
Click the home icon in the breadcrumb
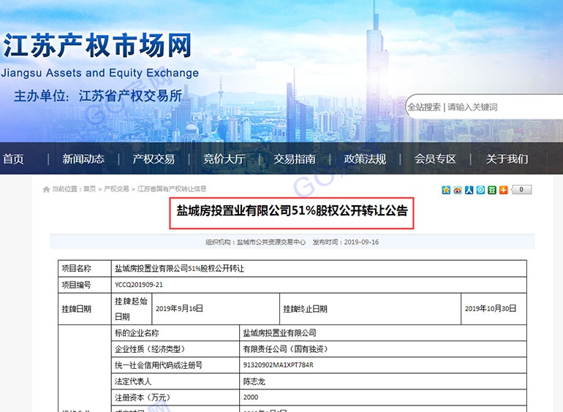point(46,189)
